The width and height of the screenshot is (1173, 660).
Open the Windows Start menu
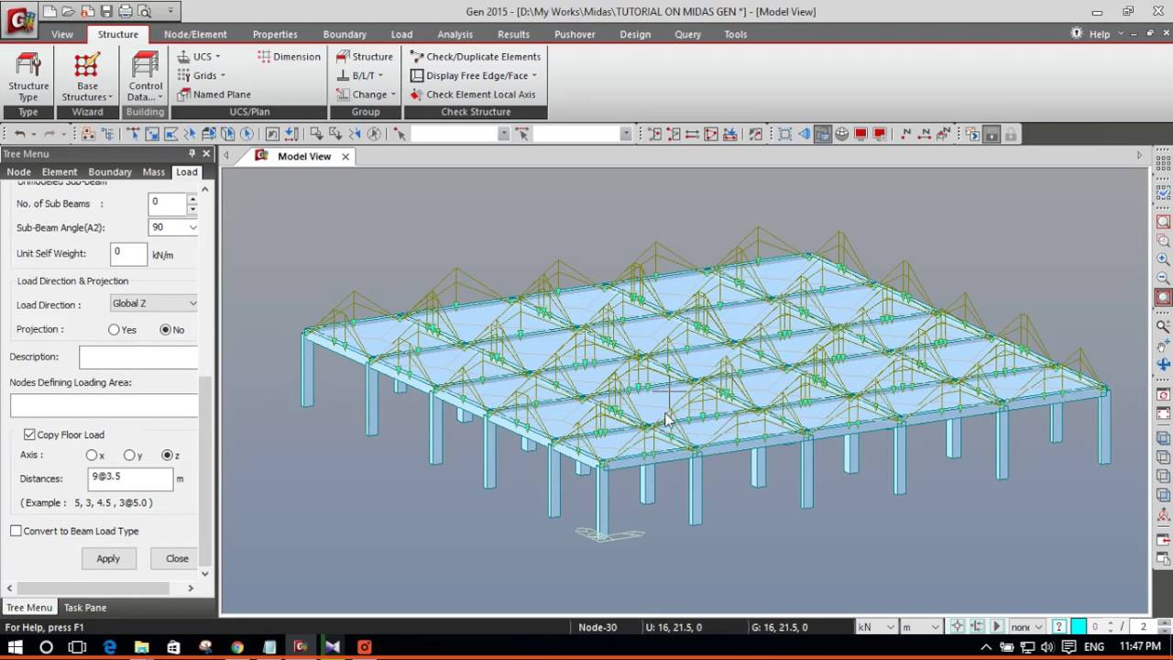[15, 647]
